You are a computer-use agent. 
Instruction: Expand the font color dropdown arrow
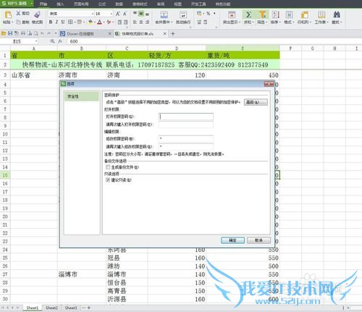(x=104, y=22)
